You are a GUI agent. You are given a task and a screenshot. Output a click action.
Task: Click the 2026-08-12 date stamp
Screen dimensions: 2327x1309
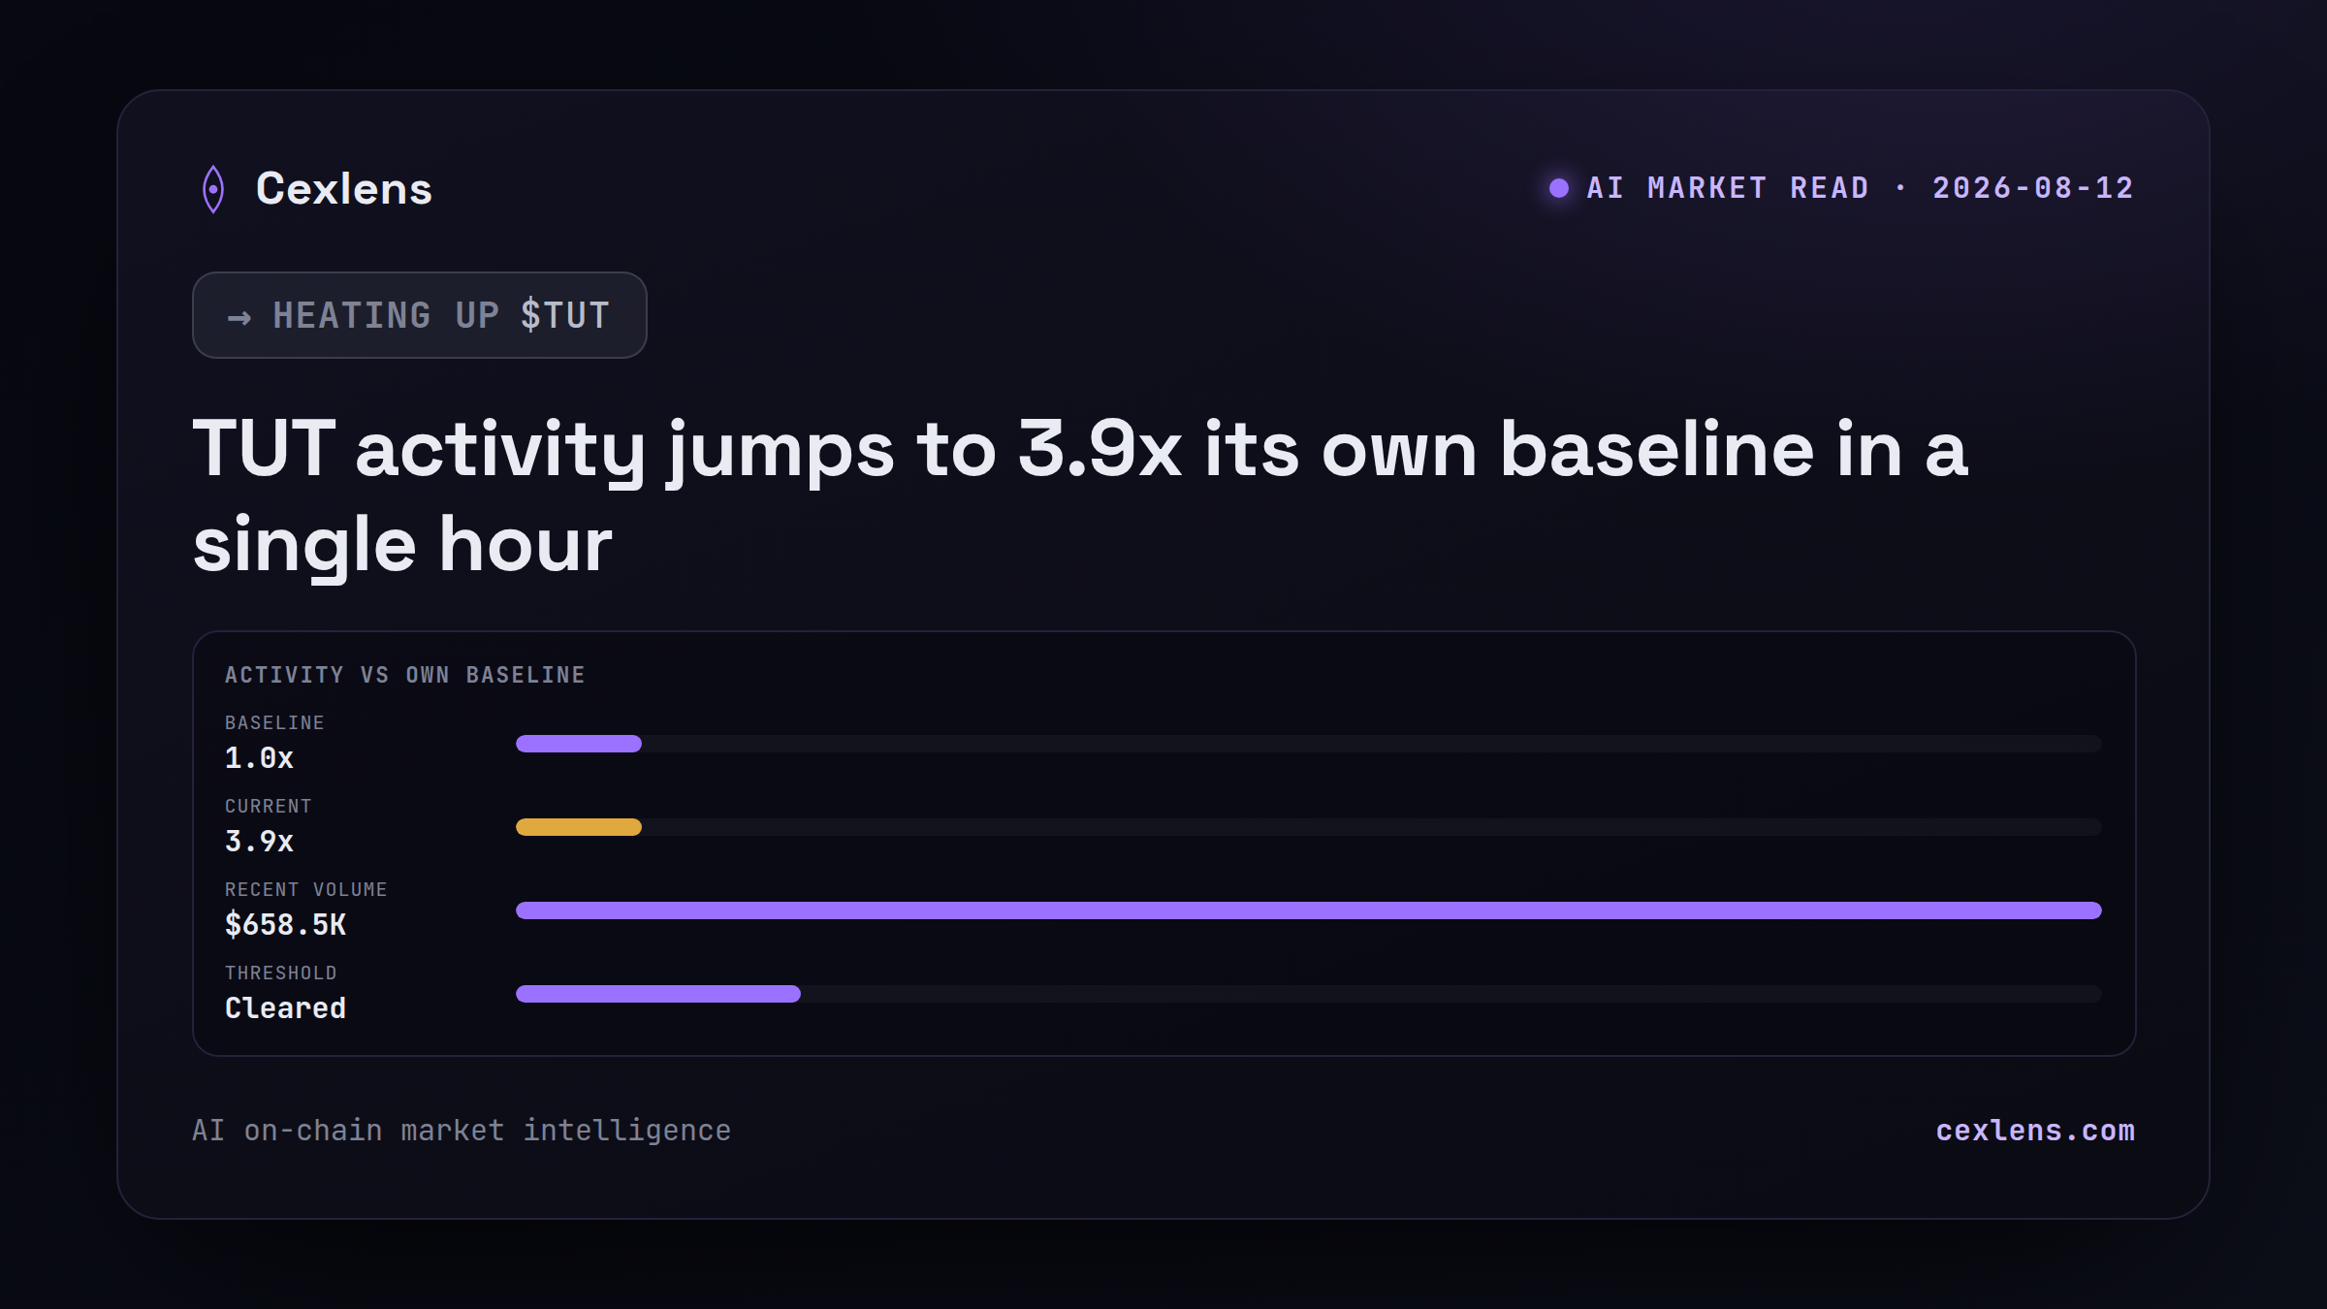(x=2033, y=188)
